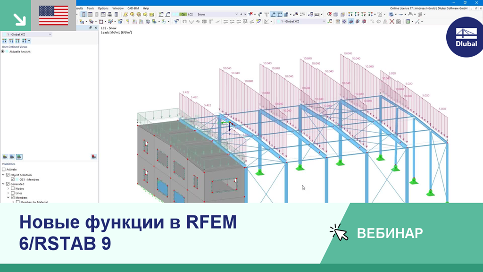This screenshot has width=483, height=272.
Task: Click the red Delete icon in the right toolbar
Action: [x=391, y=20]
